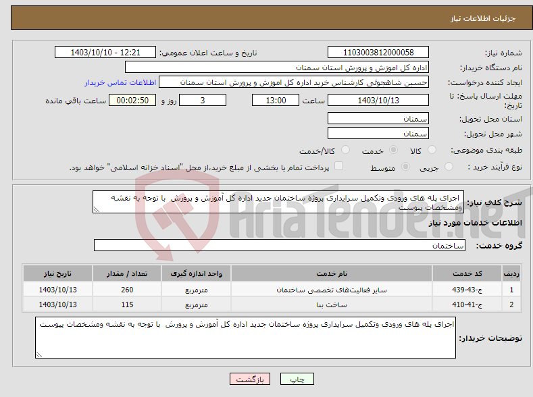Screen dimensions: 533x397
Task: Click سایر فعالیت‌های تخصصی ساختمان cell
Action: (x=332, y=290)
